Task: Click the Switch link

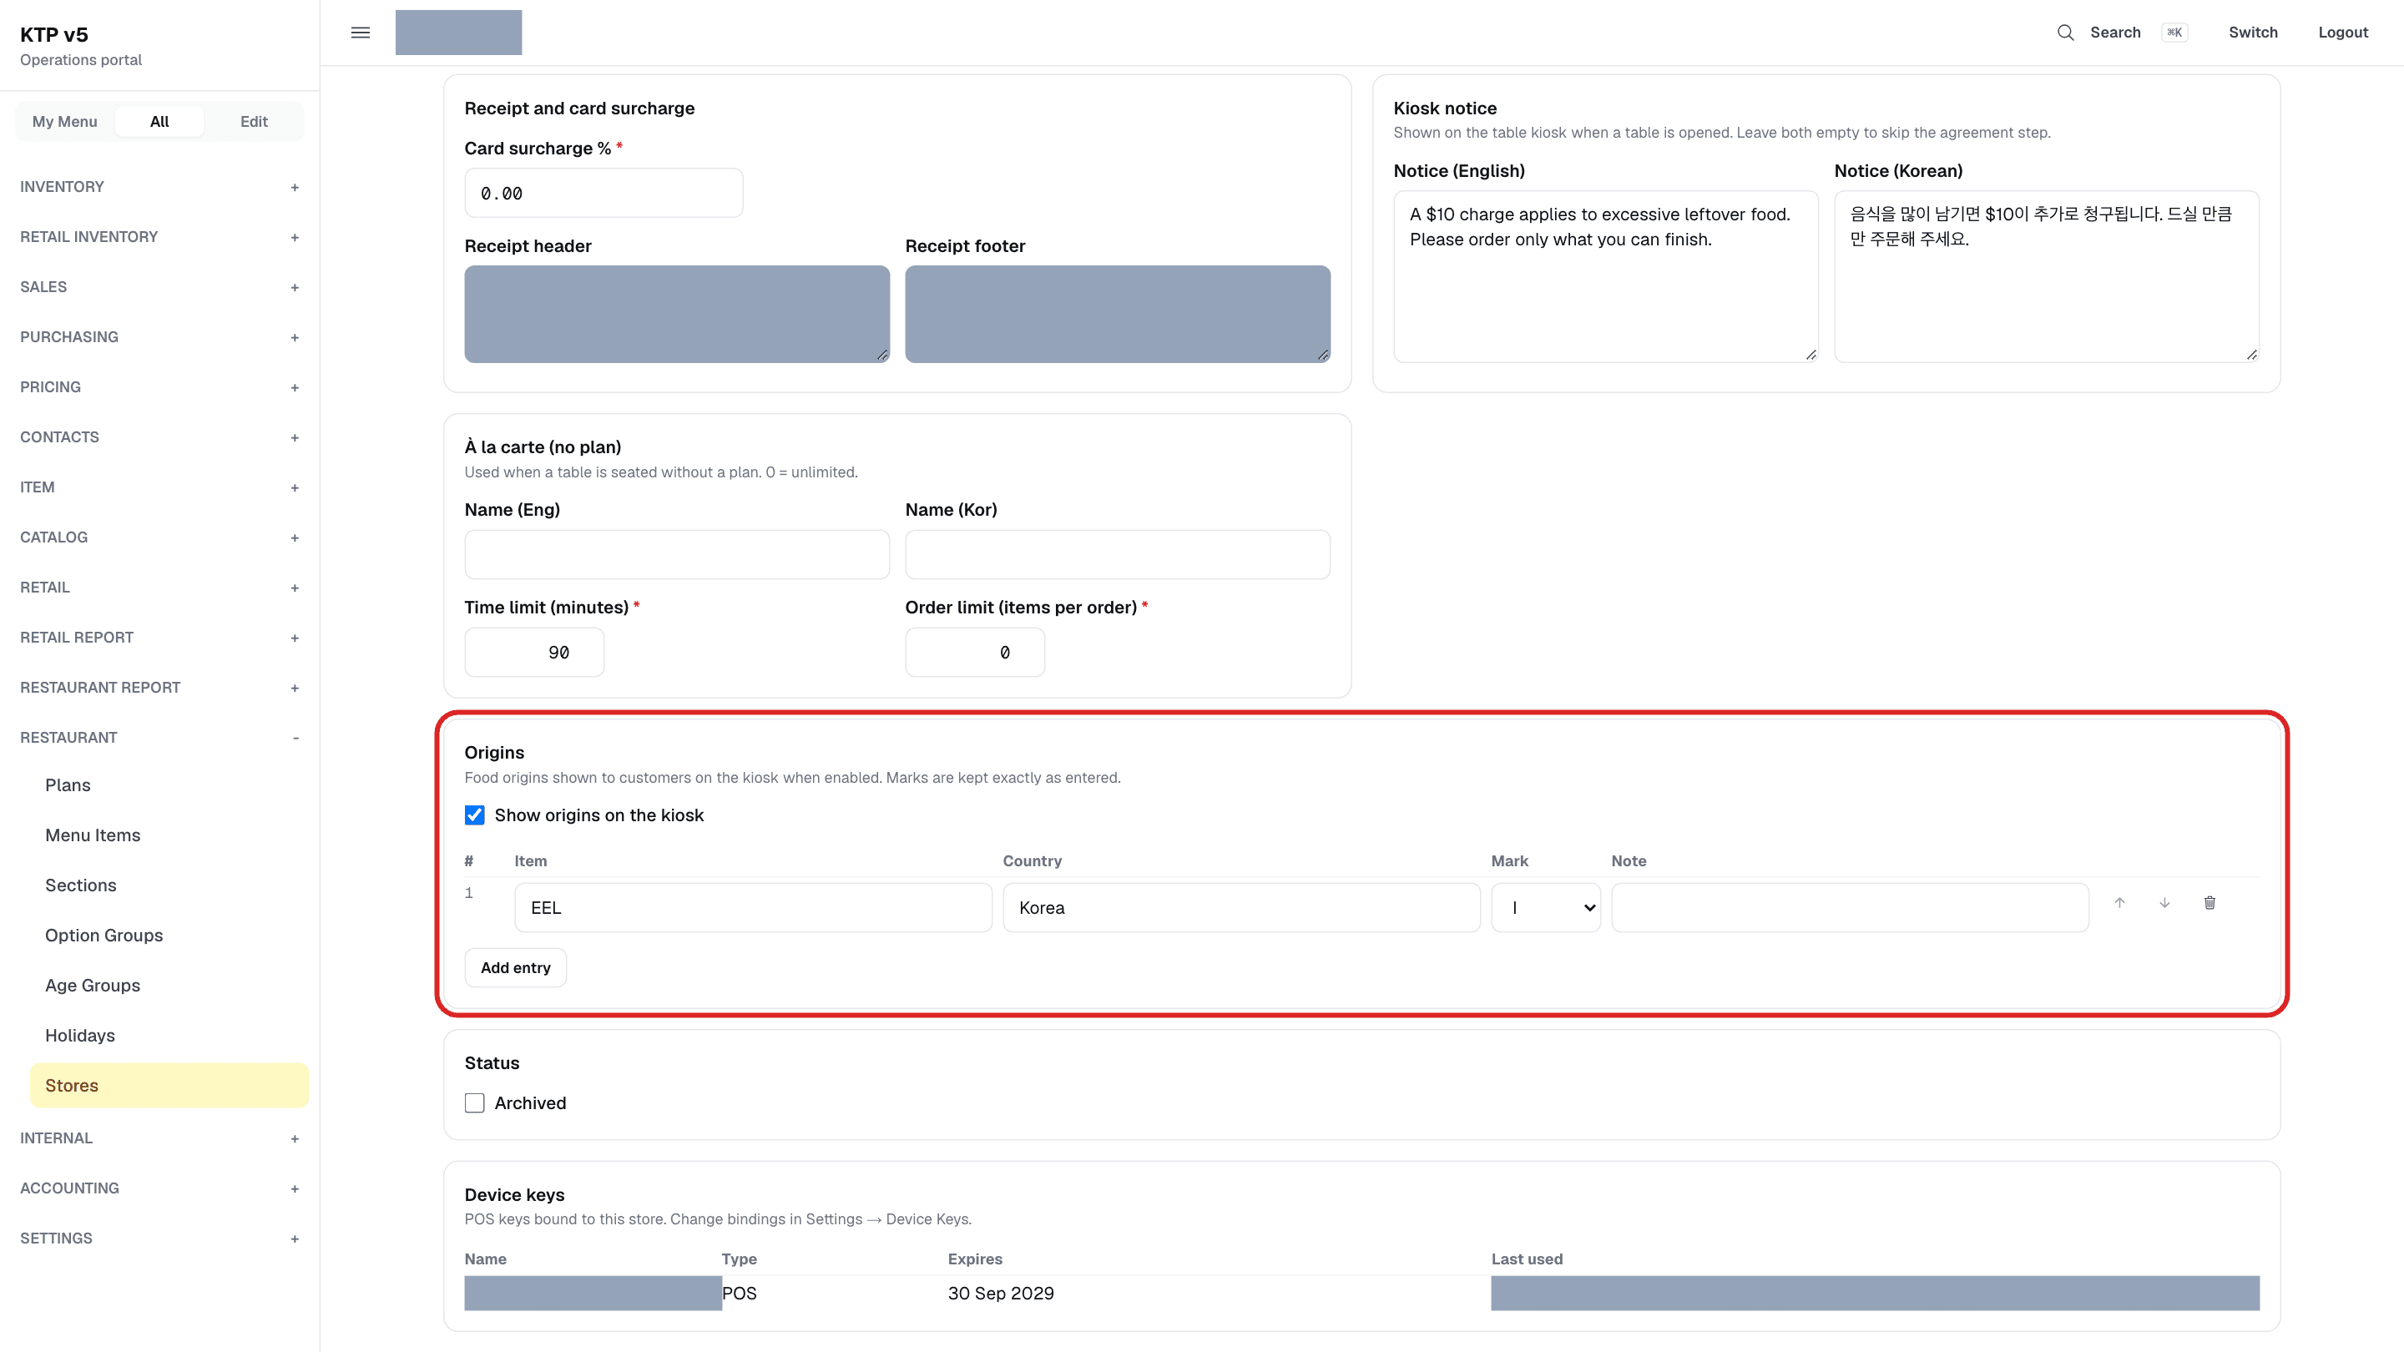Action: coord(2253,33)
